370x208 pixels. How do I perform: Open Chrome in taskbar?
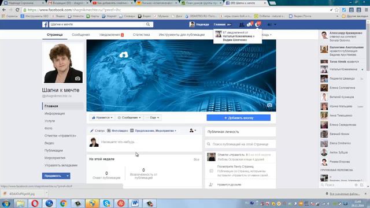tap(63, 203)
